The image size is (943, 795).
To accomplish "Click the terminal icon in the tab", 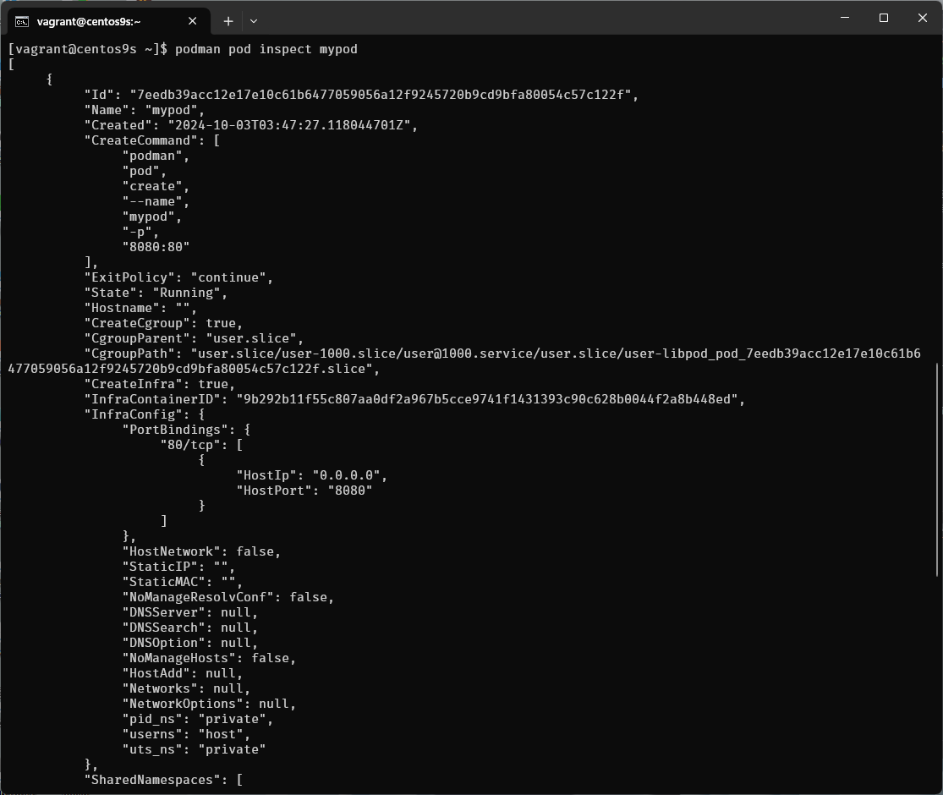I will (x=22, y=21).
